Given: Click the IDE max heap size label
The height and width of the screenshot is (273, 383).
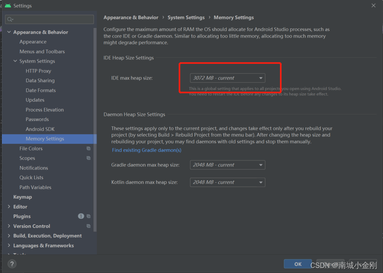Looking at the screenshot, I should pos(132,78).
